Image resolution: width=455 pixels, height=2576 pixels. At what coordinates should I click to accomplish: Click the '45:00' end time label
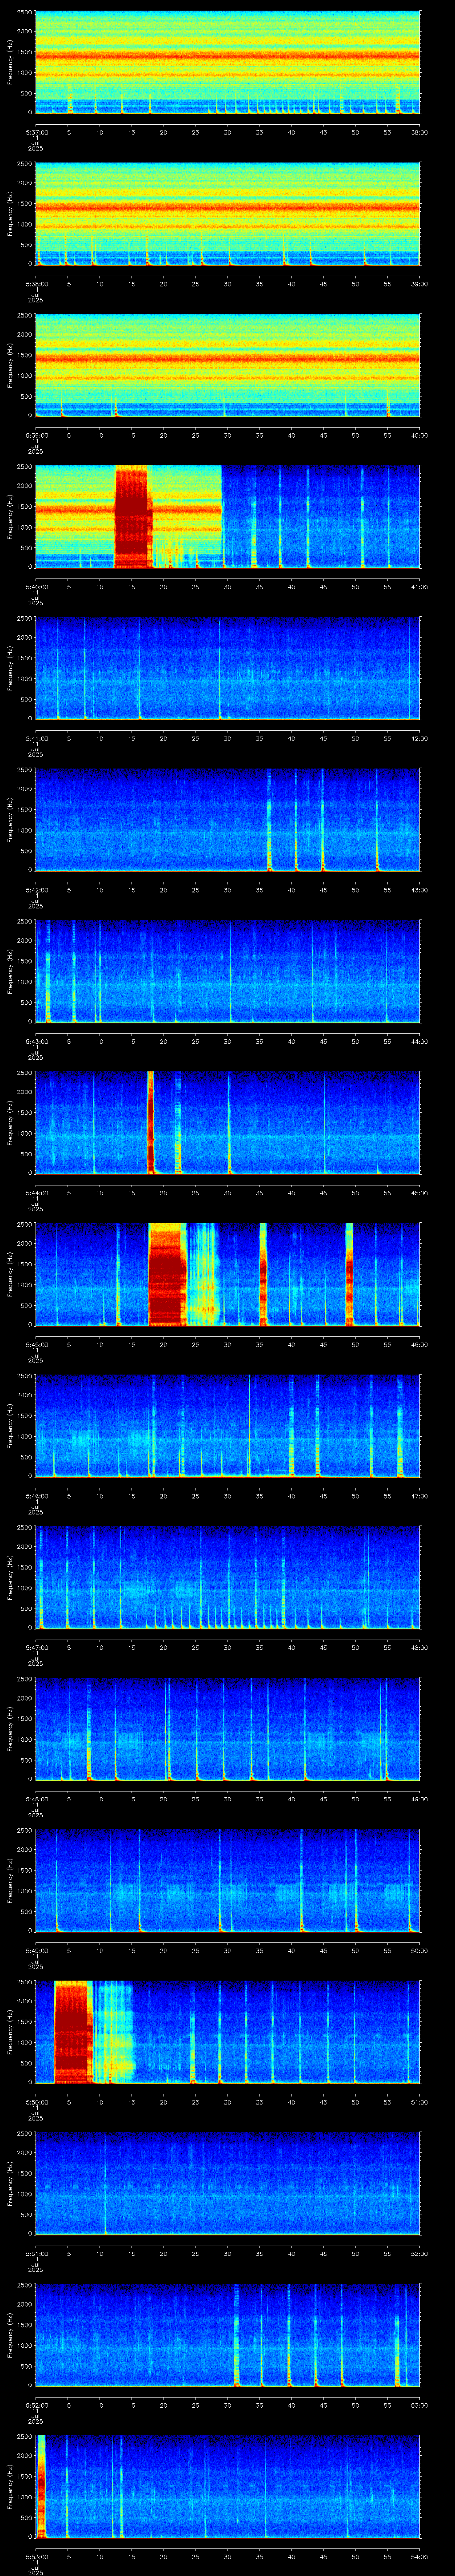coord(419,1192)
